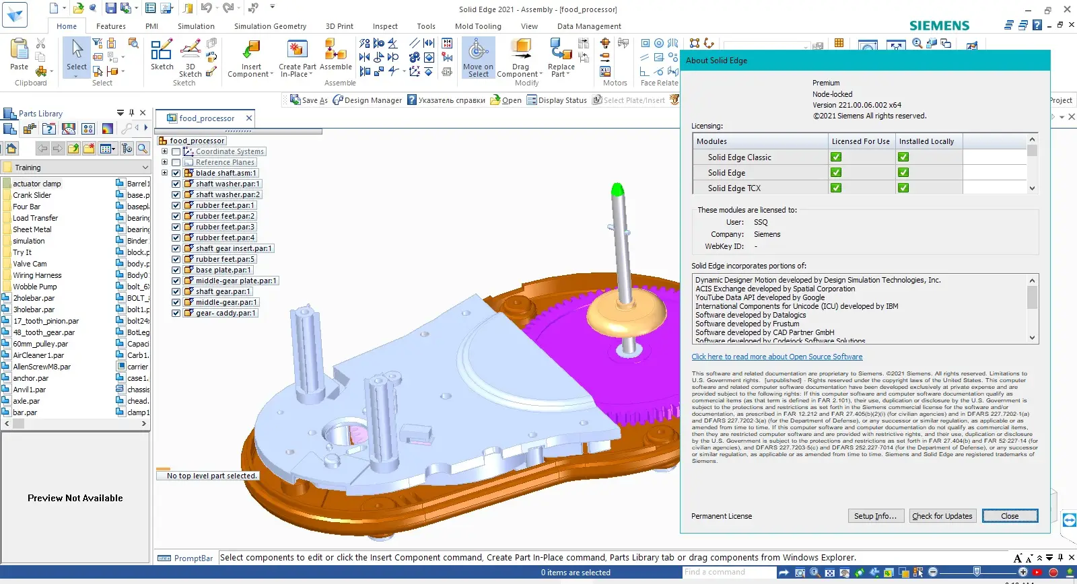The image size is (1077, 584).
Task: Uncheck blade shaft.asm:1 visibility checkbox
Action: coord(176,173)
